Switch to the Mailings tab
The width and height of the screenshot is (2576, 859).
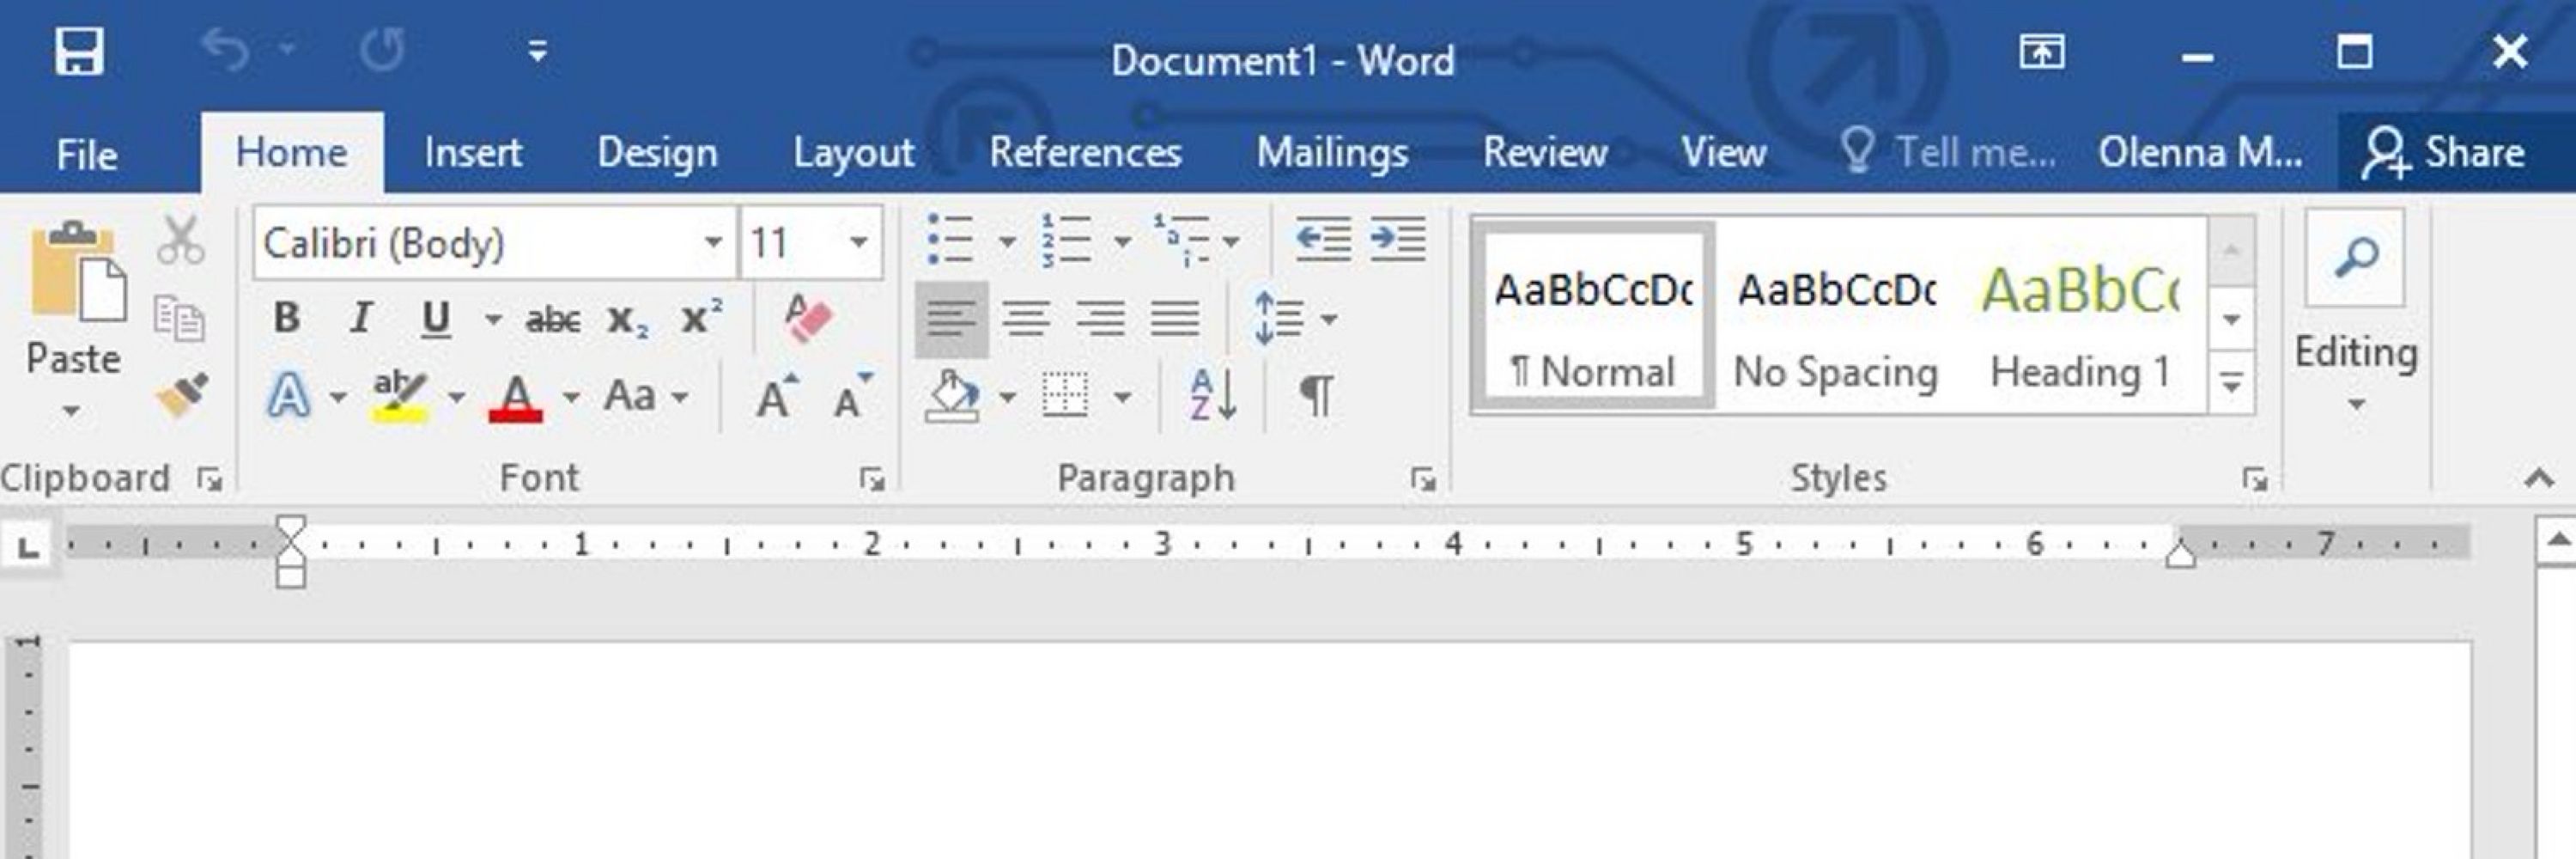(1332, 153)
